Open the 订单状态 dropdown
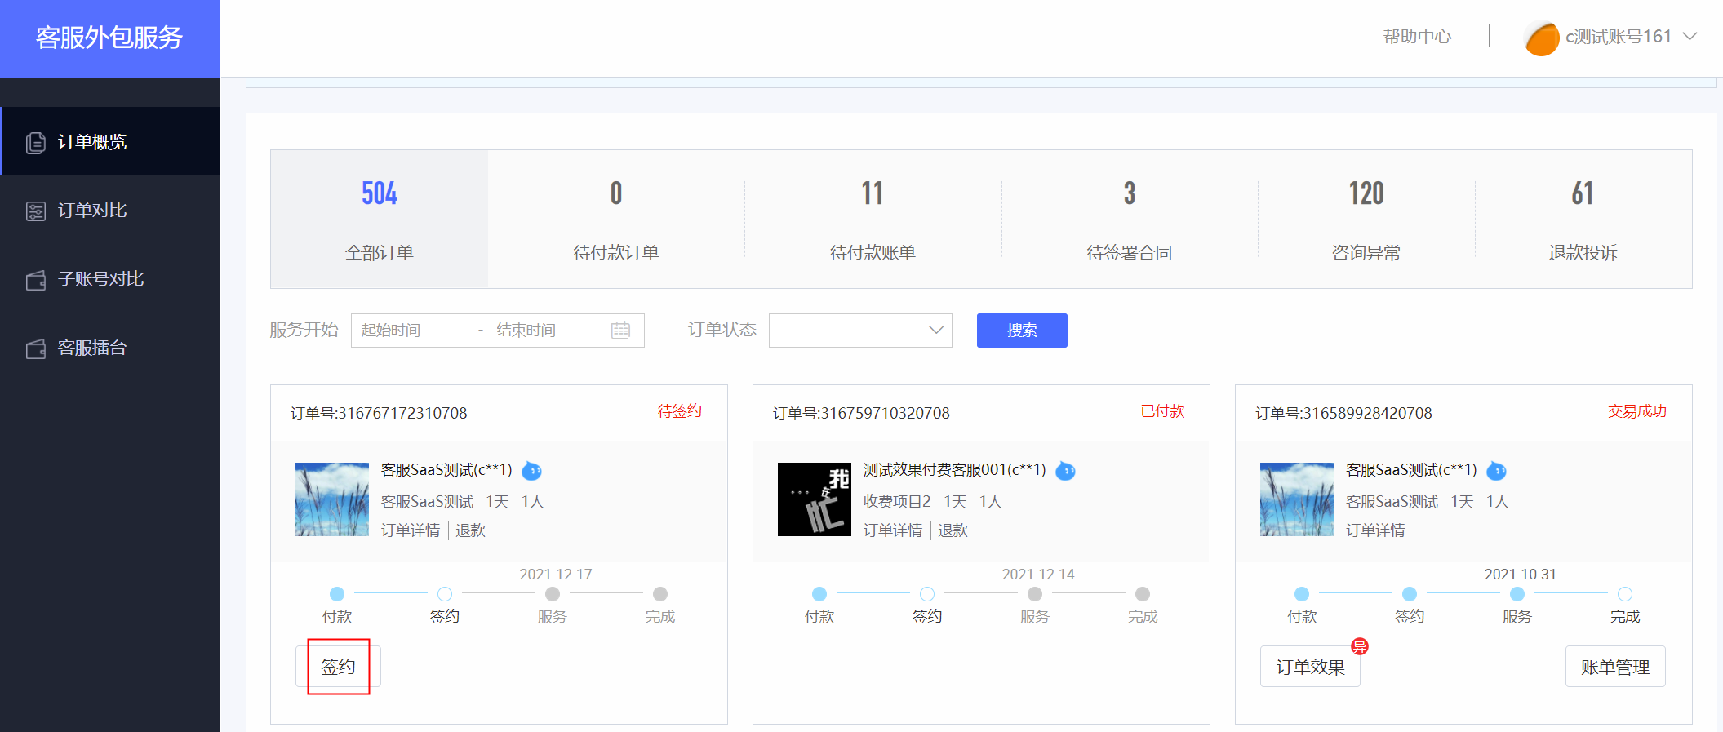 (860, 331)
